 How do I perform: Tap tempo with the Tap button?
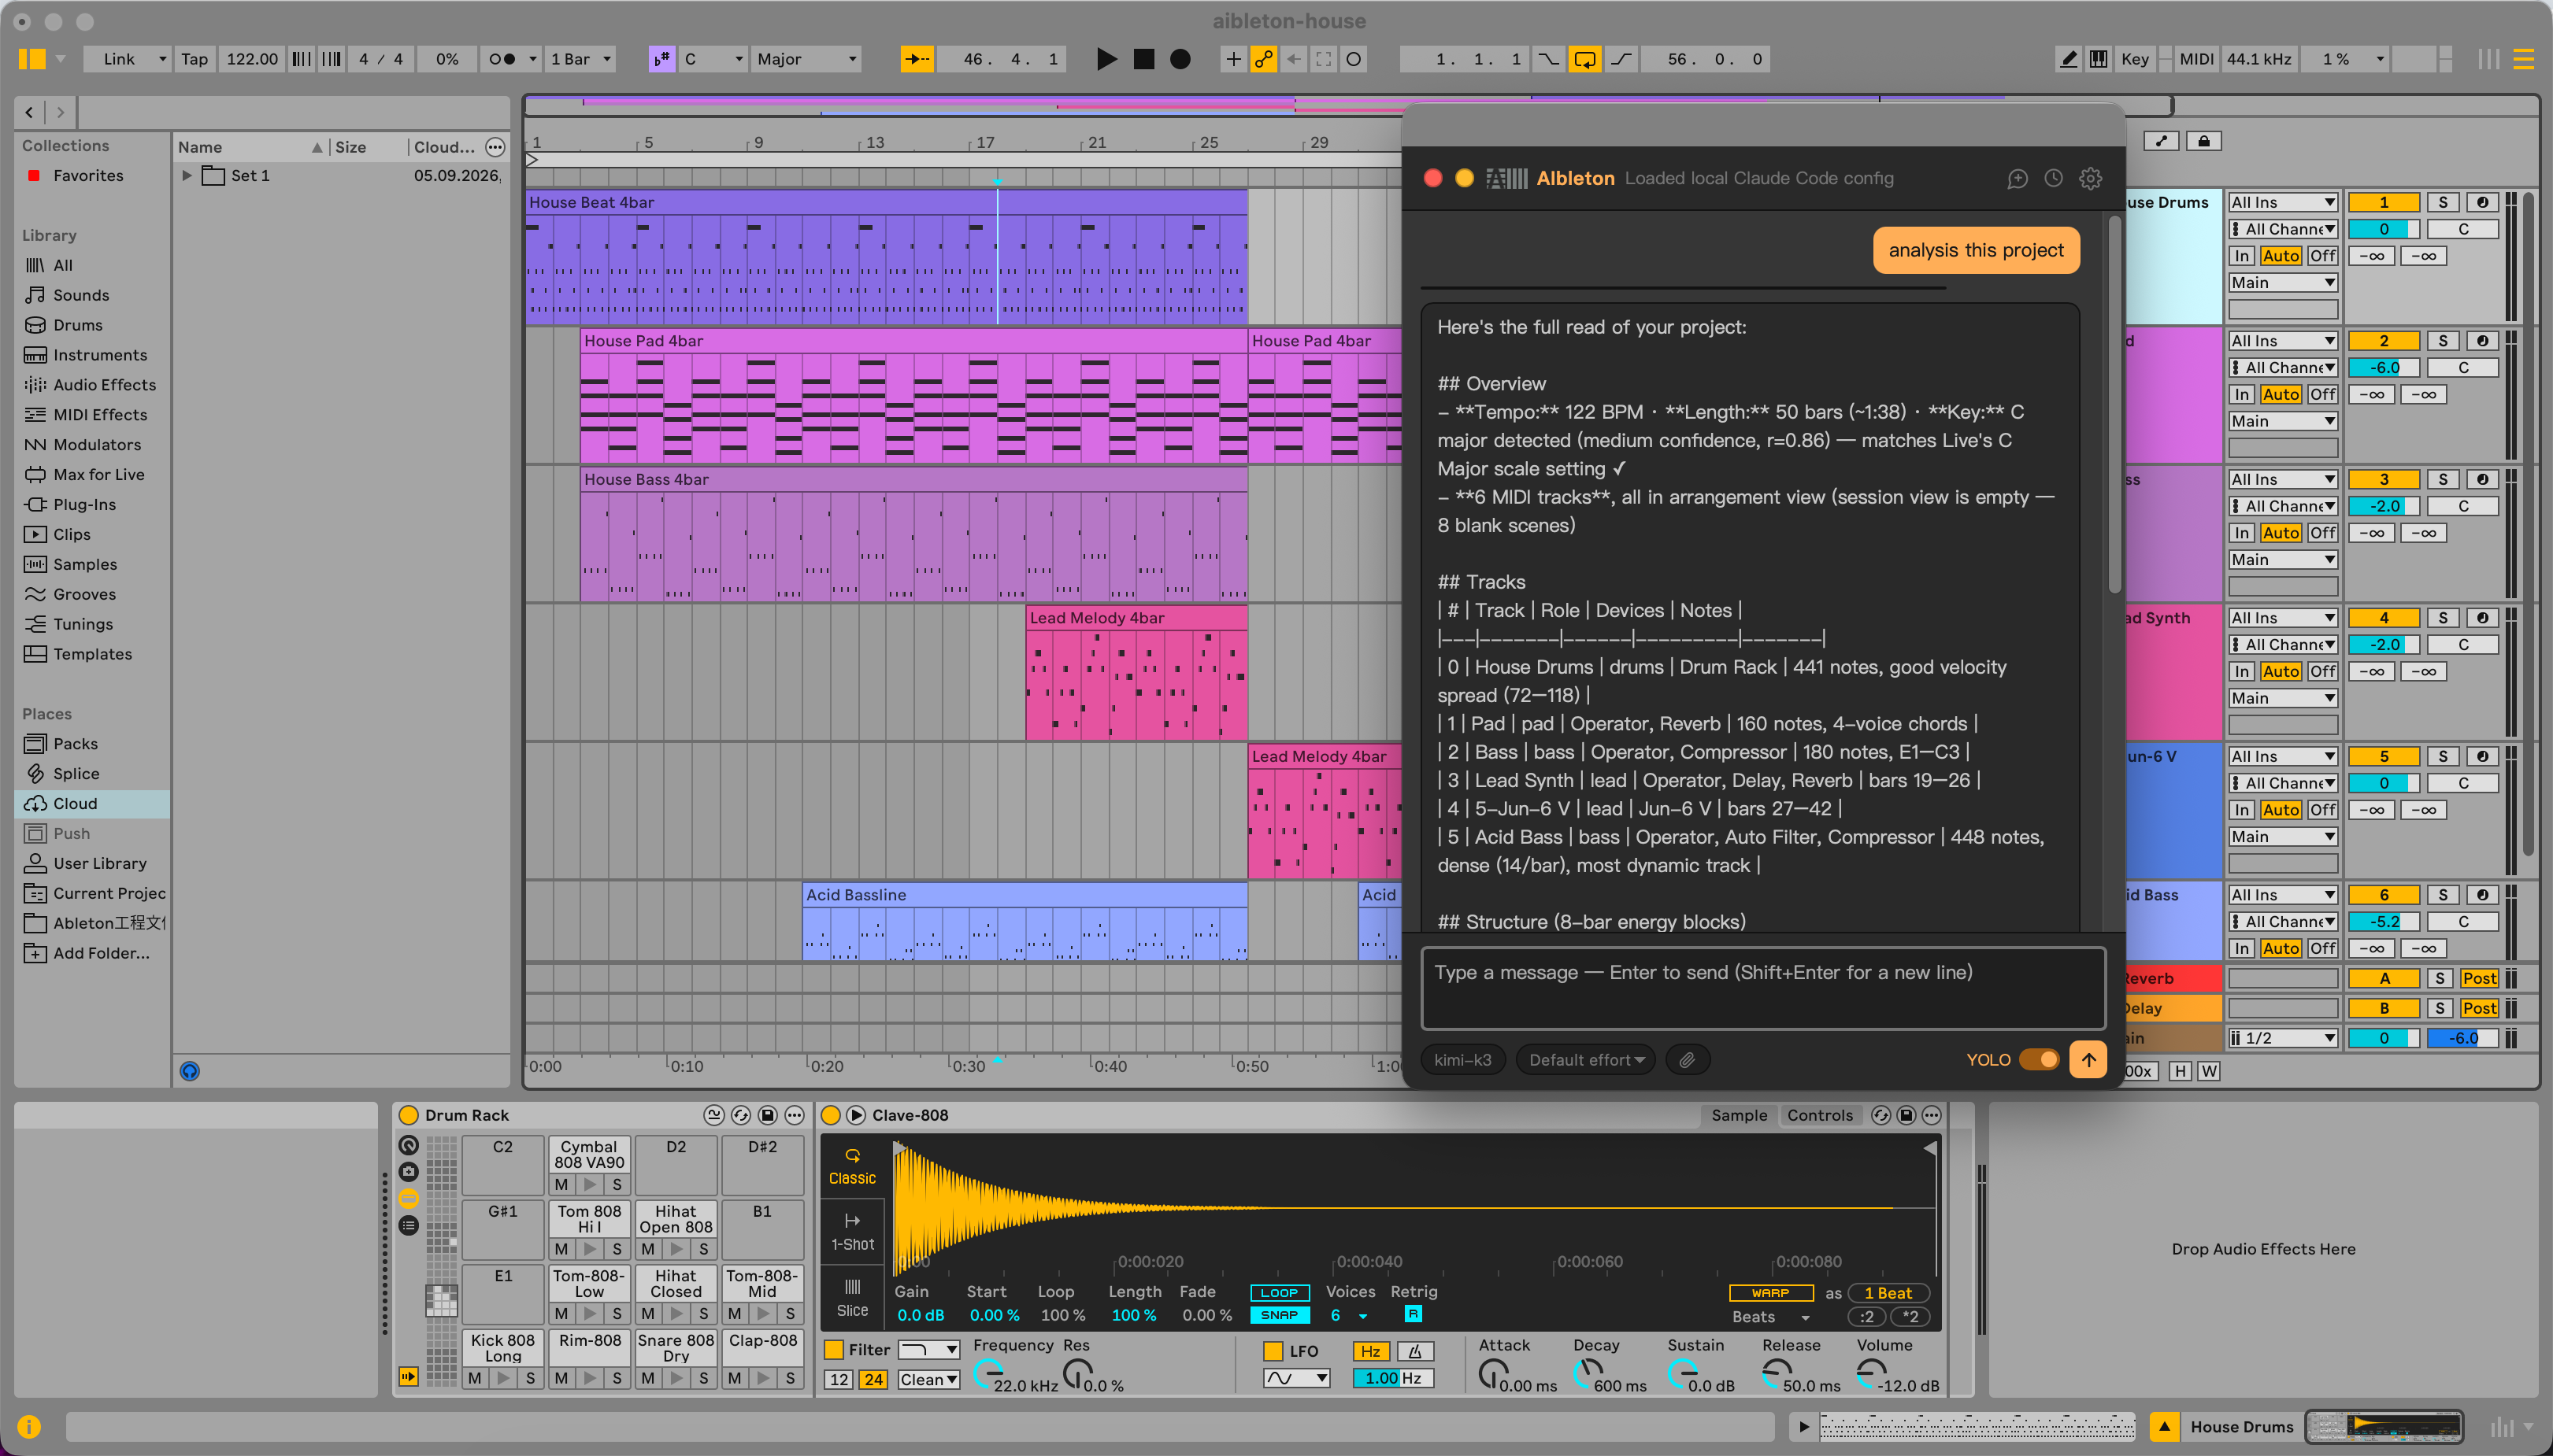[194, 59]
